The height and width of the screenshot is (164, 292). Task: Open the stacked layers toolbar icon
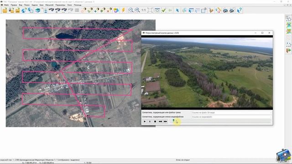38,10
